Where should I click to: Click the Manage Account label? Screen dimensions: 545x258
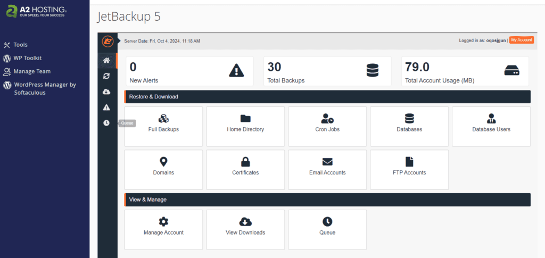click(163, 232)
